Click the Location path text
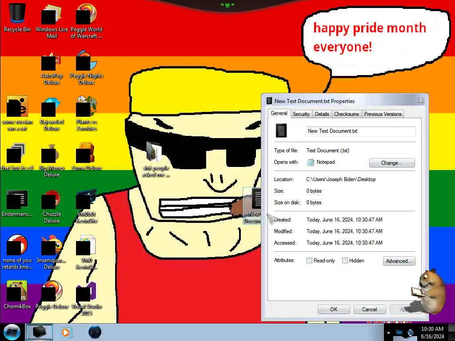 pos(341,179)
